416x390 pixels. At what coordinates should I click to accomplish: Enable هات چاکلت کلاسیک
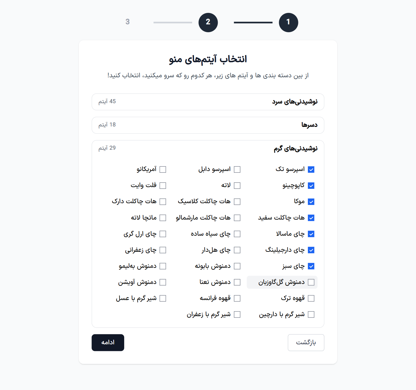coord(237,201)
